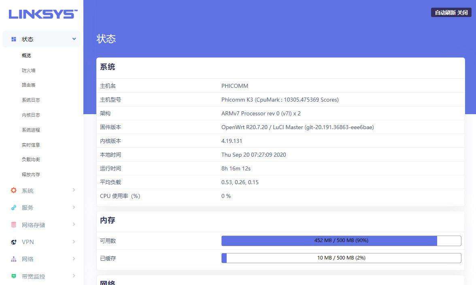Expand the VPN submenu

pyautogui.click(x=74, y=242)
